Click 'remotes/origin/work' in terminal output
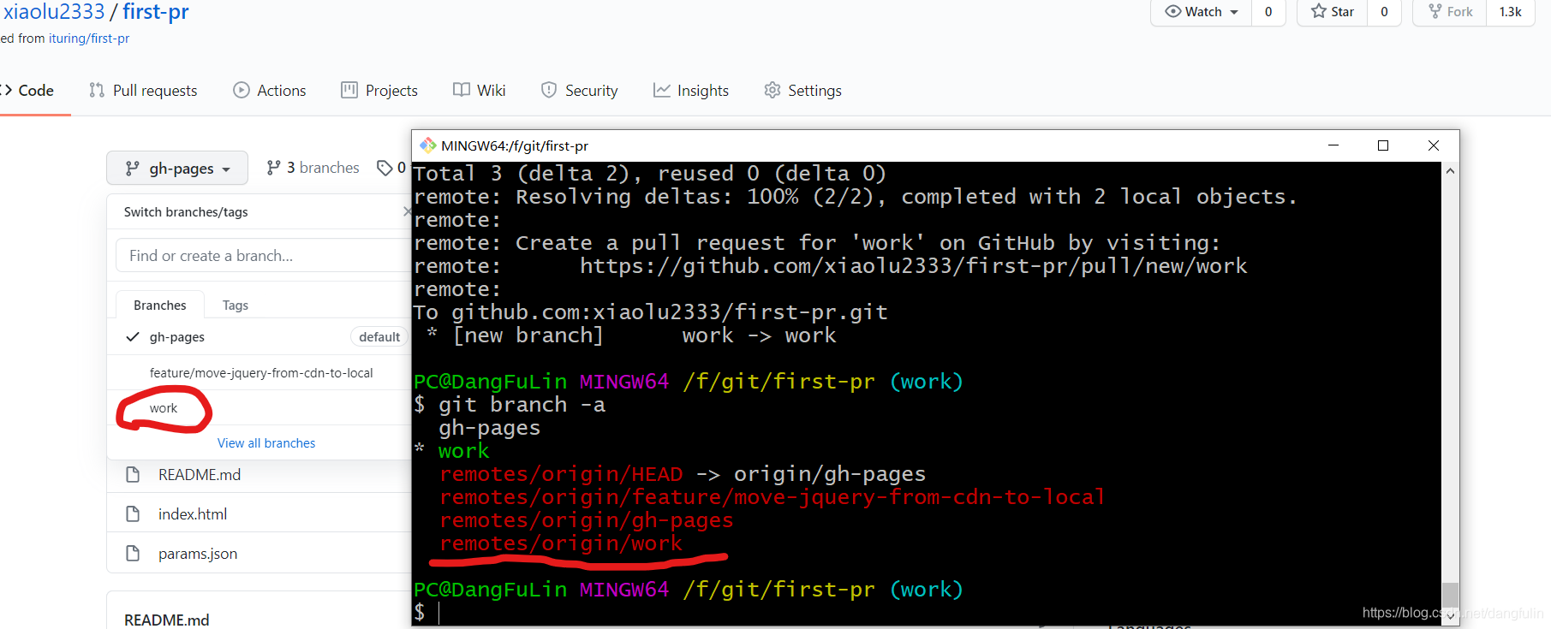The width and height of the screenshot is (1551, 629). (561, 543)
